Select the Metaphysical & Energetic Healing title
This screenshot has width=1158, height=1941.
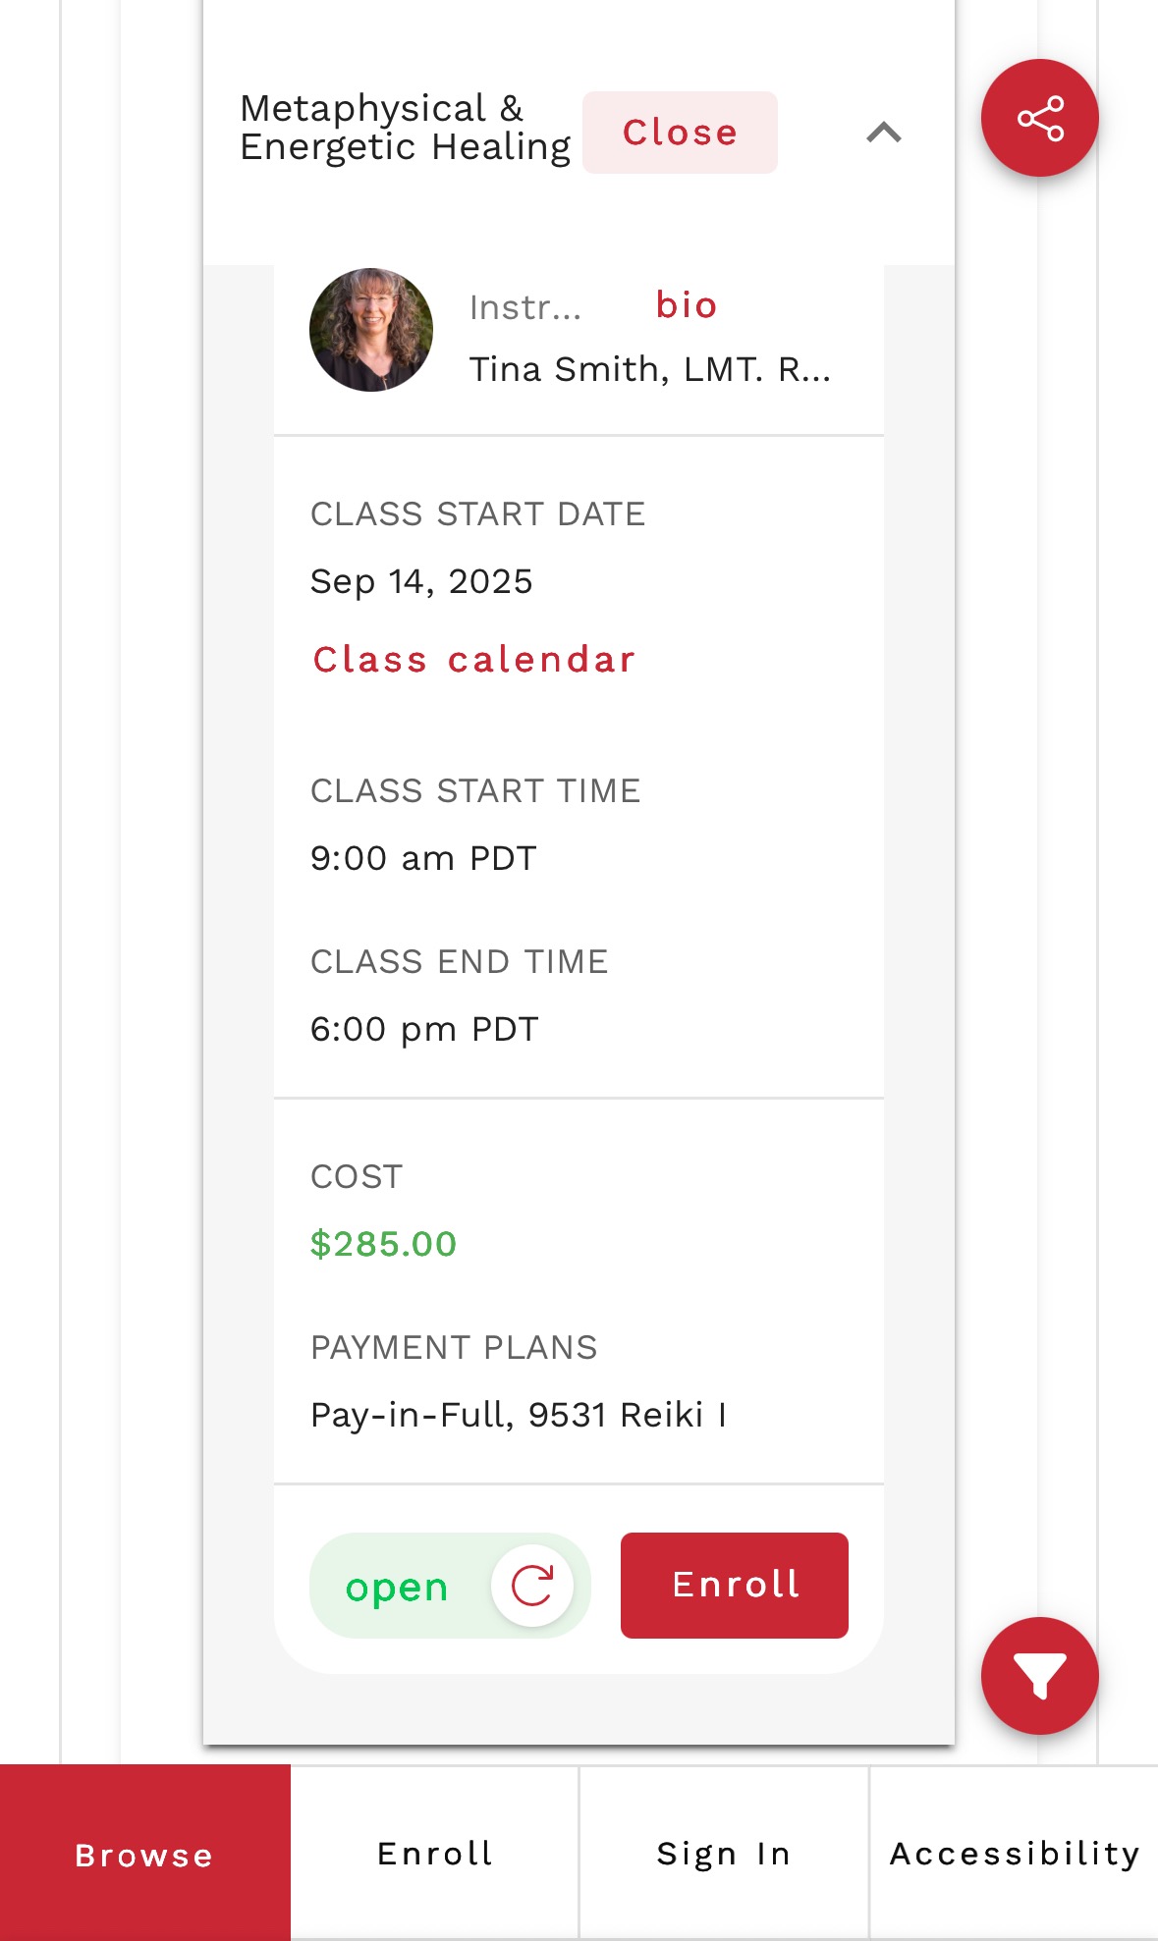(x=405, y=128)
